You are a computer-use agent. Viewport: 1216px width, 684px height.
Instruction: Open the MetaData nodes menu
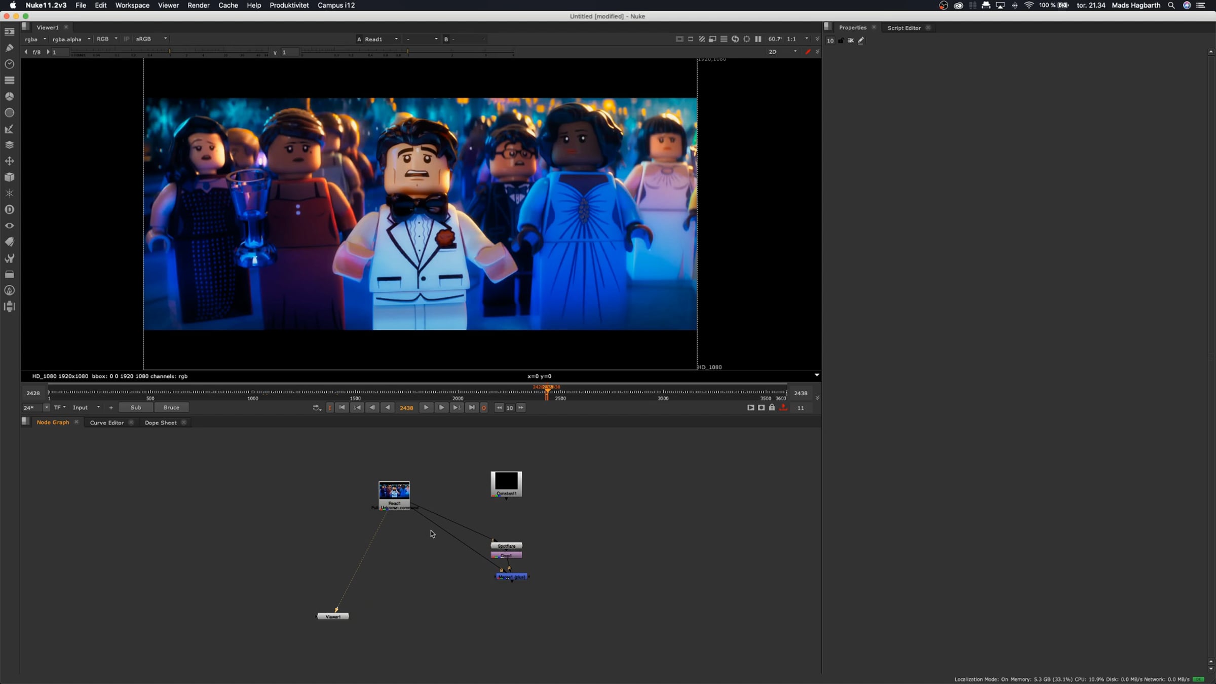click(9, 242)
